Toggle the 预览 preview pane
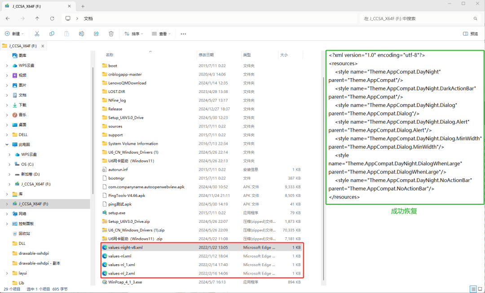 point(471,34)
